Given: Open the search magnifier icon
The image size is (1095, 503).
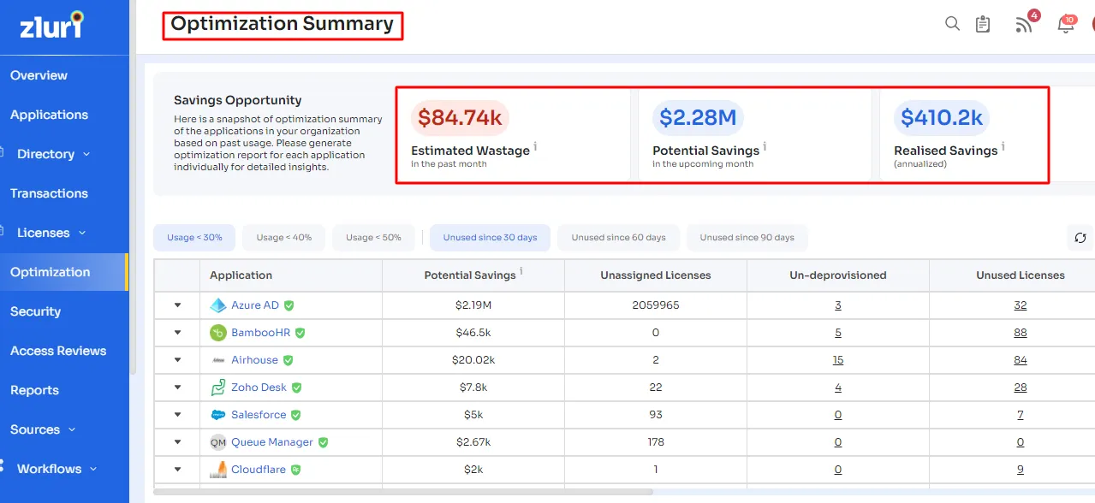Looking at the screenshot, I should click(x=952, y=24).
